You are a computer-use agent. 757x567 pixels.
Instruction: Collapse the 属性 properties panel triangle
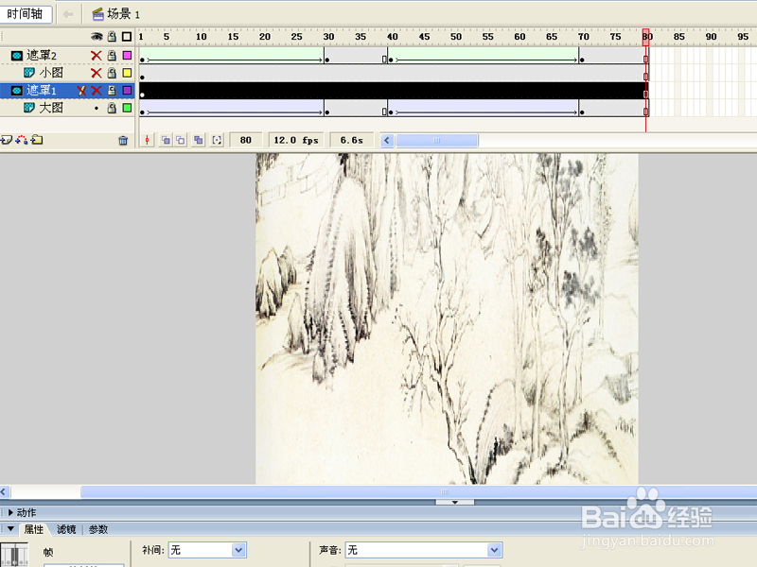pos(10,529)
